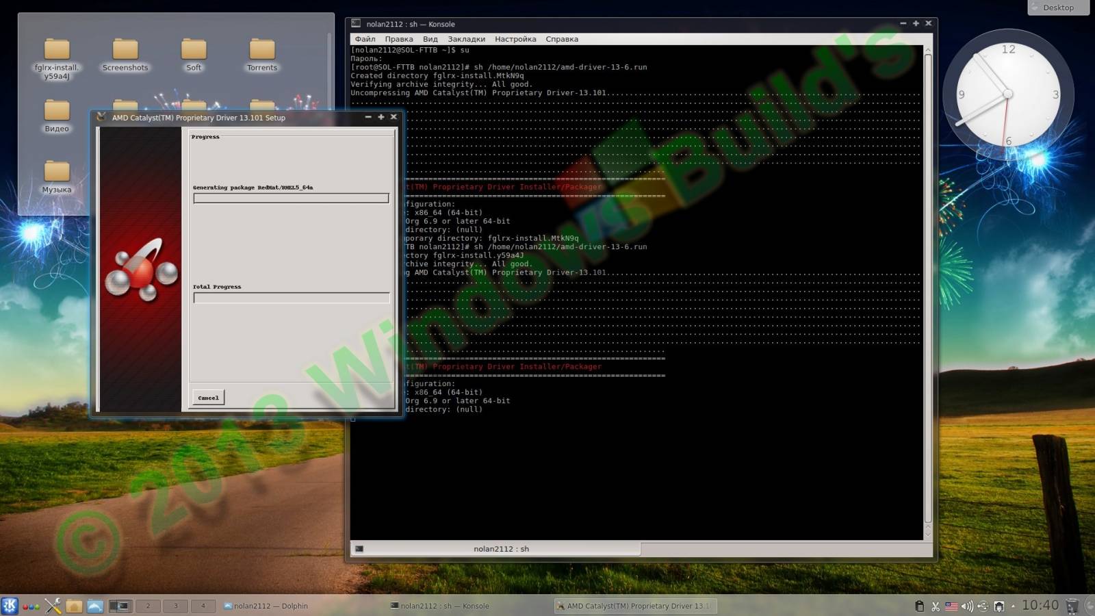Click the 'Progress' heading in setup window
The height and width of the screenshot is (616, 1095).
tap(205, 137)
